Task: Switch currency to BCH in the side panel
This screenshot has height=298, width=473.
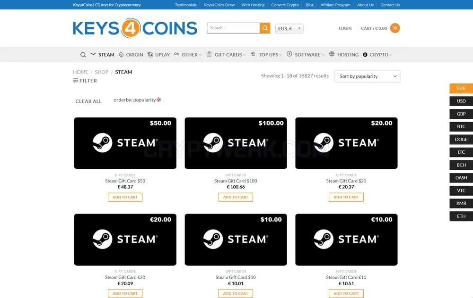Action: pyautogui.click(x=461, y=165)
